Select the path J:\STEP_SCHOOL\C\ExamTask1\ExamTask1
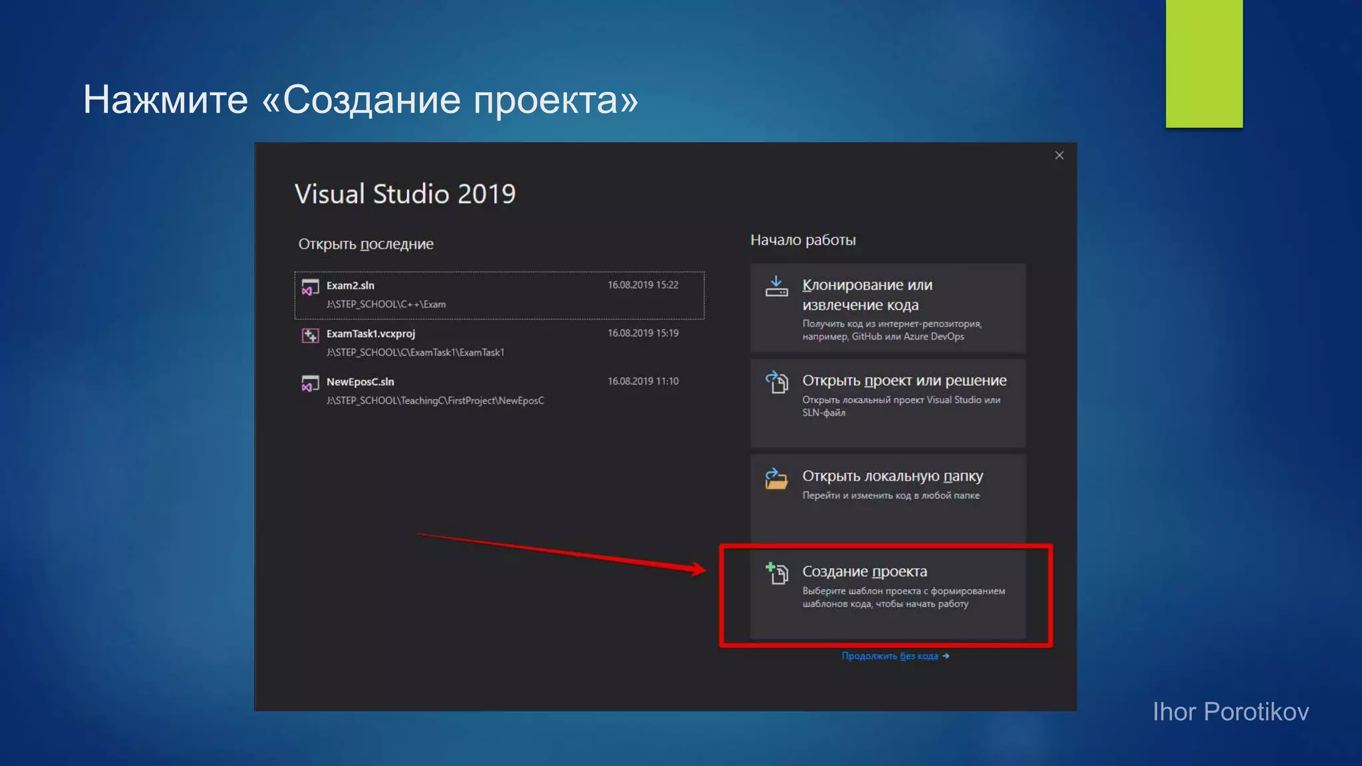 click(415, 352)
